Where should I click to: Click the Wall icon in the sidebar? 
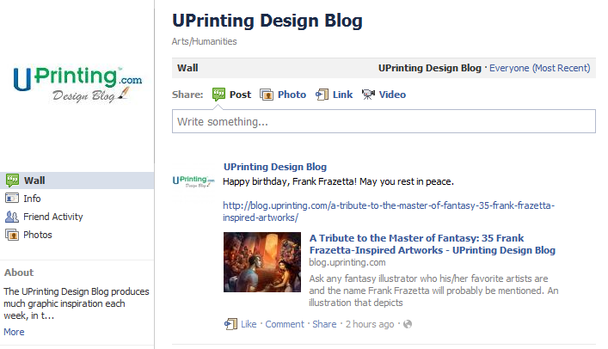click(x=12, y=181)
